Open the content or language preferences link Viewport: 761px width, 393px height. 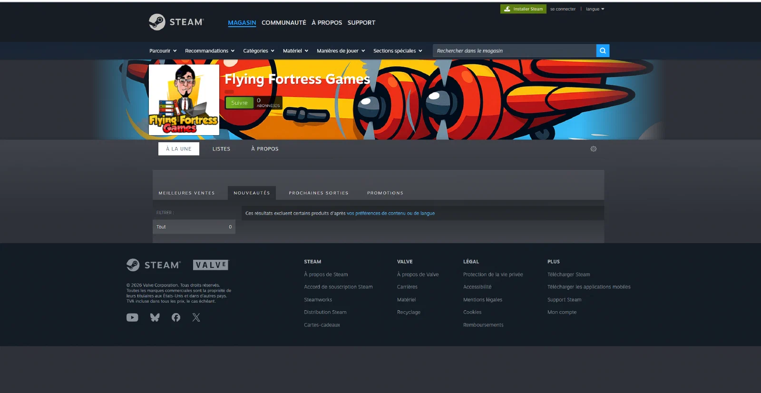(390, 213)
